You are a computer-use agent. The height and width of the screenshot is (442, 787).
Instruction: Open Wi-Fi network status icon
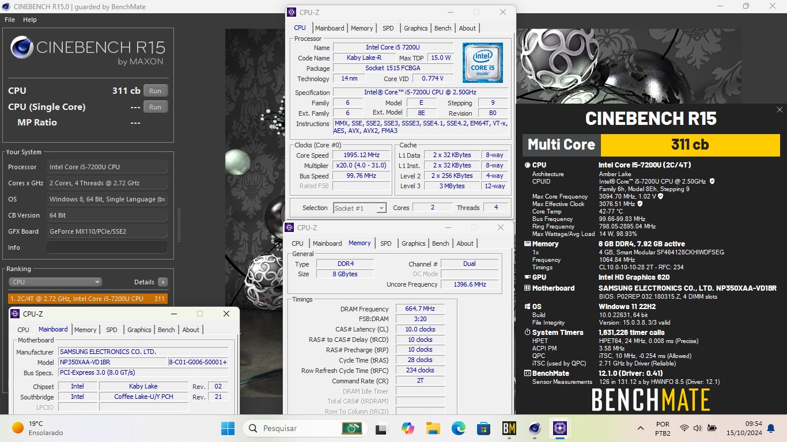point(684,428)
